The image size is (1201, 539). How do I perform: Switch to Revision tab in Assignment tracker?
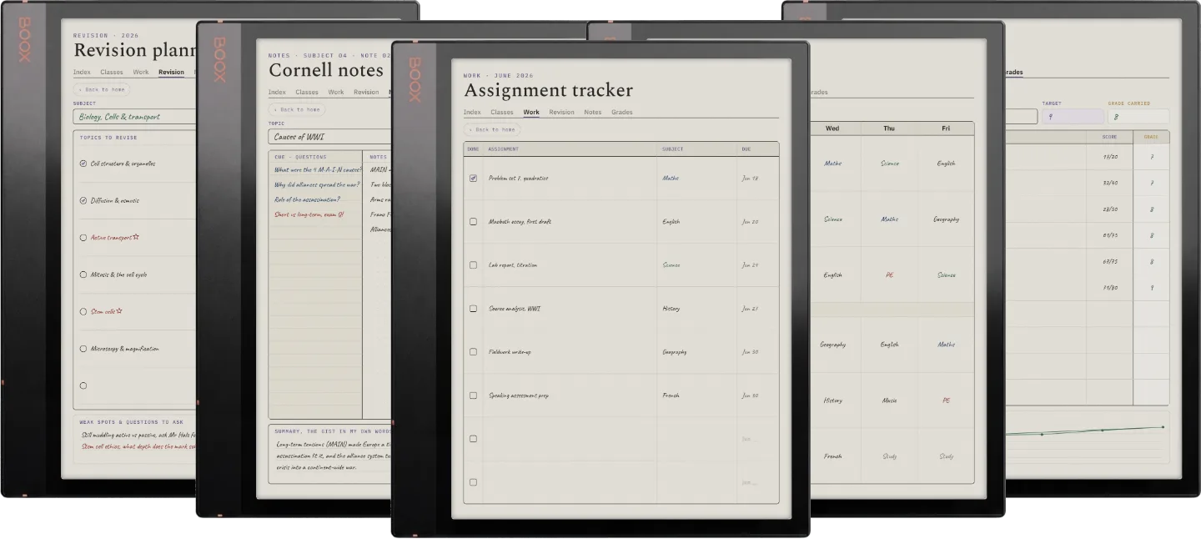(x=561, y=112)
